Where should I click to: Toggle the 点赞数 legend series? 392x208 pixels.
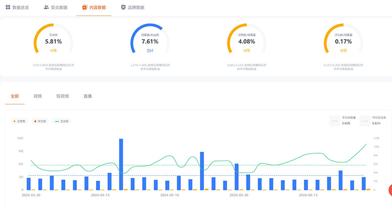[x=21, y=121]
